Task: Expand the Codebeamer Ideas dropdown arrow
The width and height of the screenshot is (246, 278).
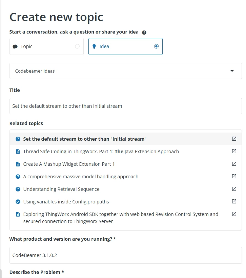Action: click(232, 71)
